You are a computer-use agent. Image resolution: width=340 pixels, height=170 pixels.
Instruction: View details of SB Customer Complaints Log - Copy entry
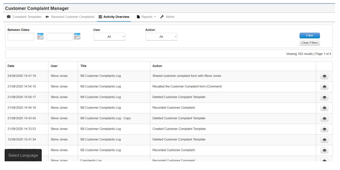pos(324,119)
